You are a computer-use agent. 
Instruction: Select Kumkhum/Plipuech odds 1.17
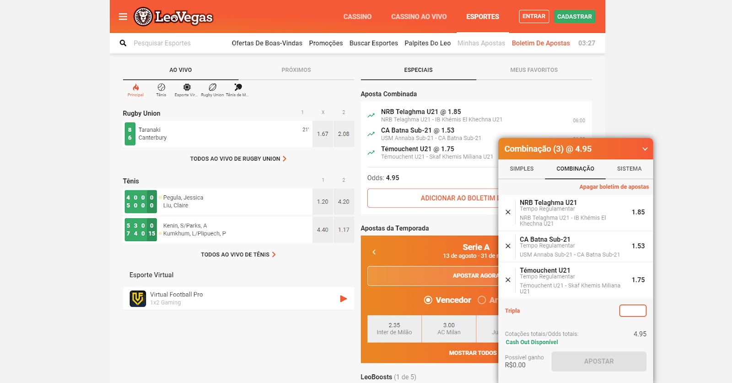click(x=344, y=230)
